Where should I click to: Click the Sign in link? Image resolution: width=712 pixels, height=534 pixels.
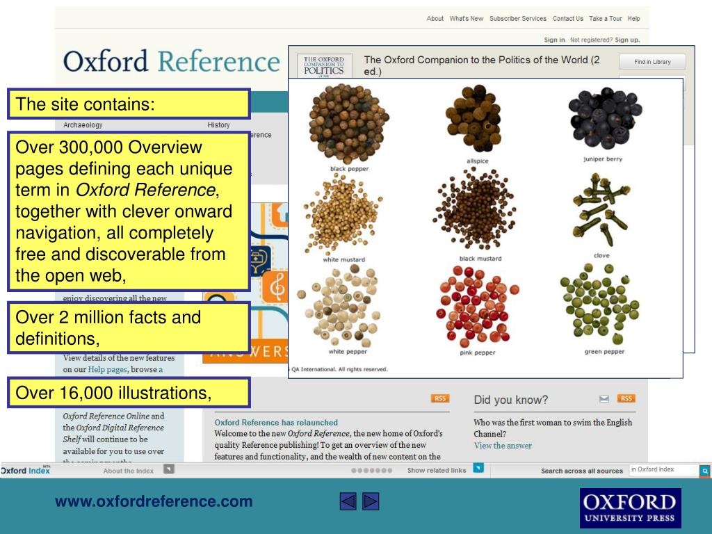pyautogui.click(x=554, y=40)
